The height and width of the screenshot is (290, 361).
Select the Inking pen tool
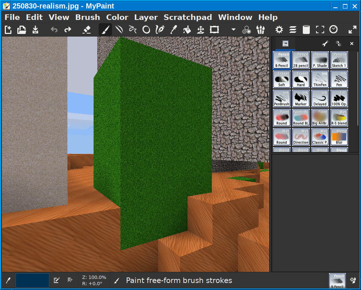(160, 30)
